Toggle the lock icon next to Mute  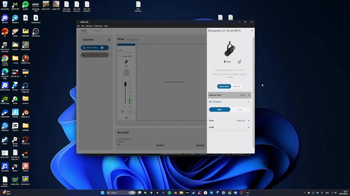pos(240,62)
